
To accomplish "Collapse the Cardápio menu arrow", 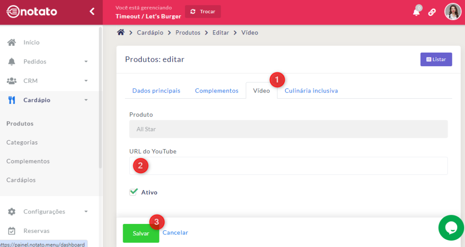I will [x=86, y=100].
